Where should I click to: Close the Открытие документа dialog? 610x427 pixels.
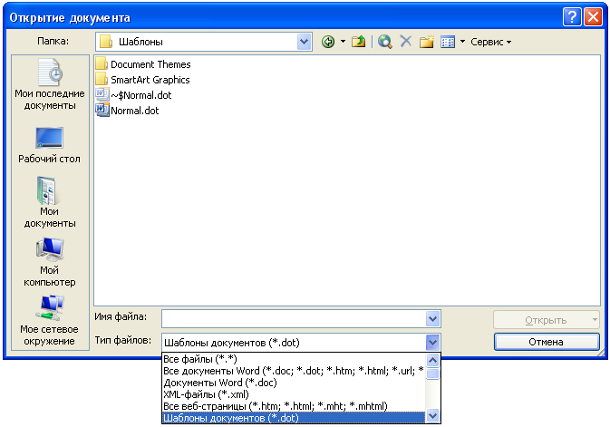[x=594, y=17]
